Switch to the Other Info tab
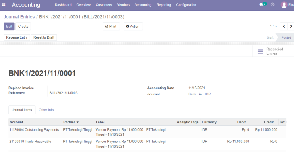Screen dimensions: 294x152 tap(46, 110)
